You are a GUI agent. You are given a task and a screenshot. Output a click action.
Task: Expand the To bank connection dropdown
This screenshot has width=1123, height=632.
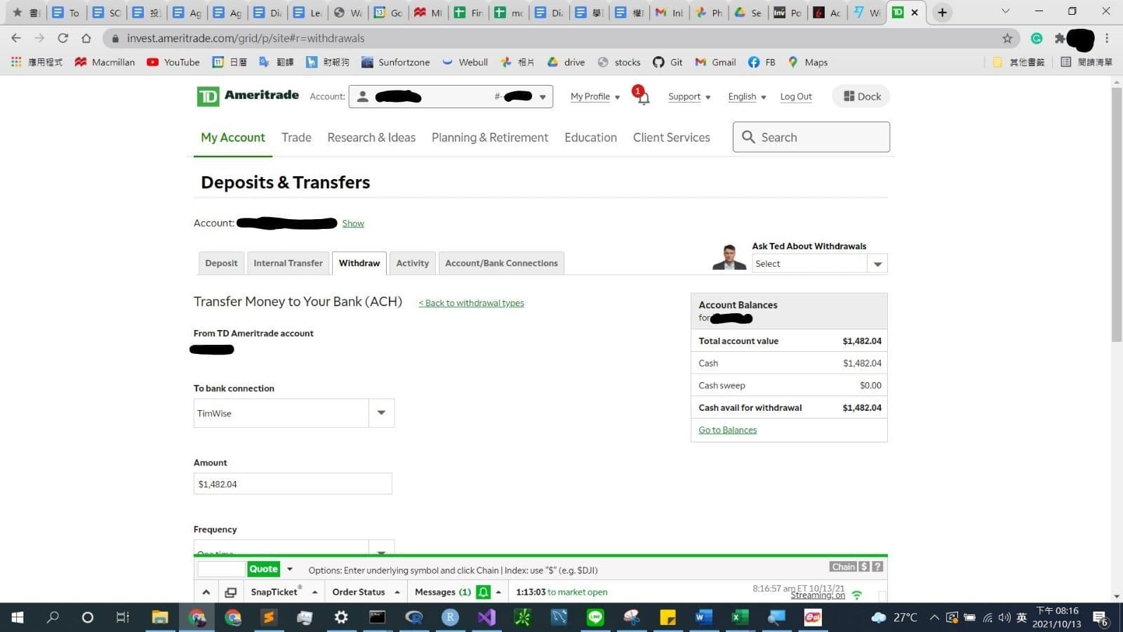pyautogui.click(x=381, y=413)
